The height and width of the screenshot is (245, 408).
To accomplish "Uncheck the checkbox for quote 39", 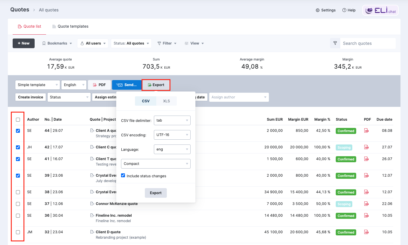I will [18, 175].
